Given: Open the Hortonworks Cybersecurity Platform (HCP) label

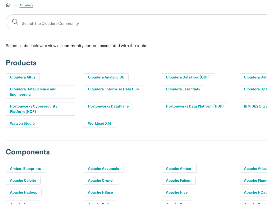Looking at the screenshot, I should coord(40,109).
